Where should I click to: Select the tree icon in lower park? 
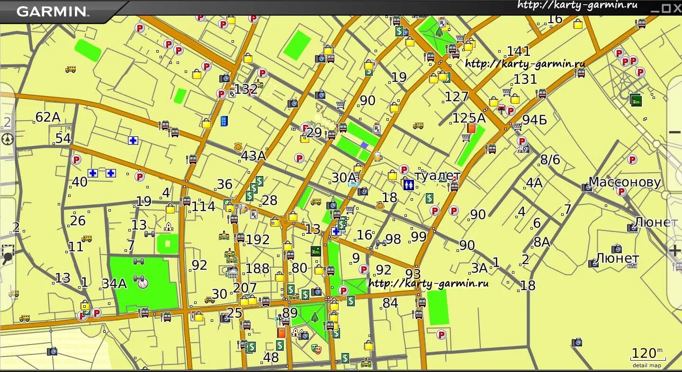[x=315, y=317]
